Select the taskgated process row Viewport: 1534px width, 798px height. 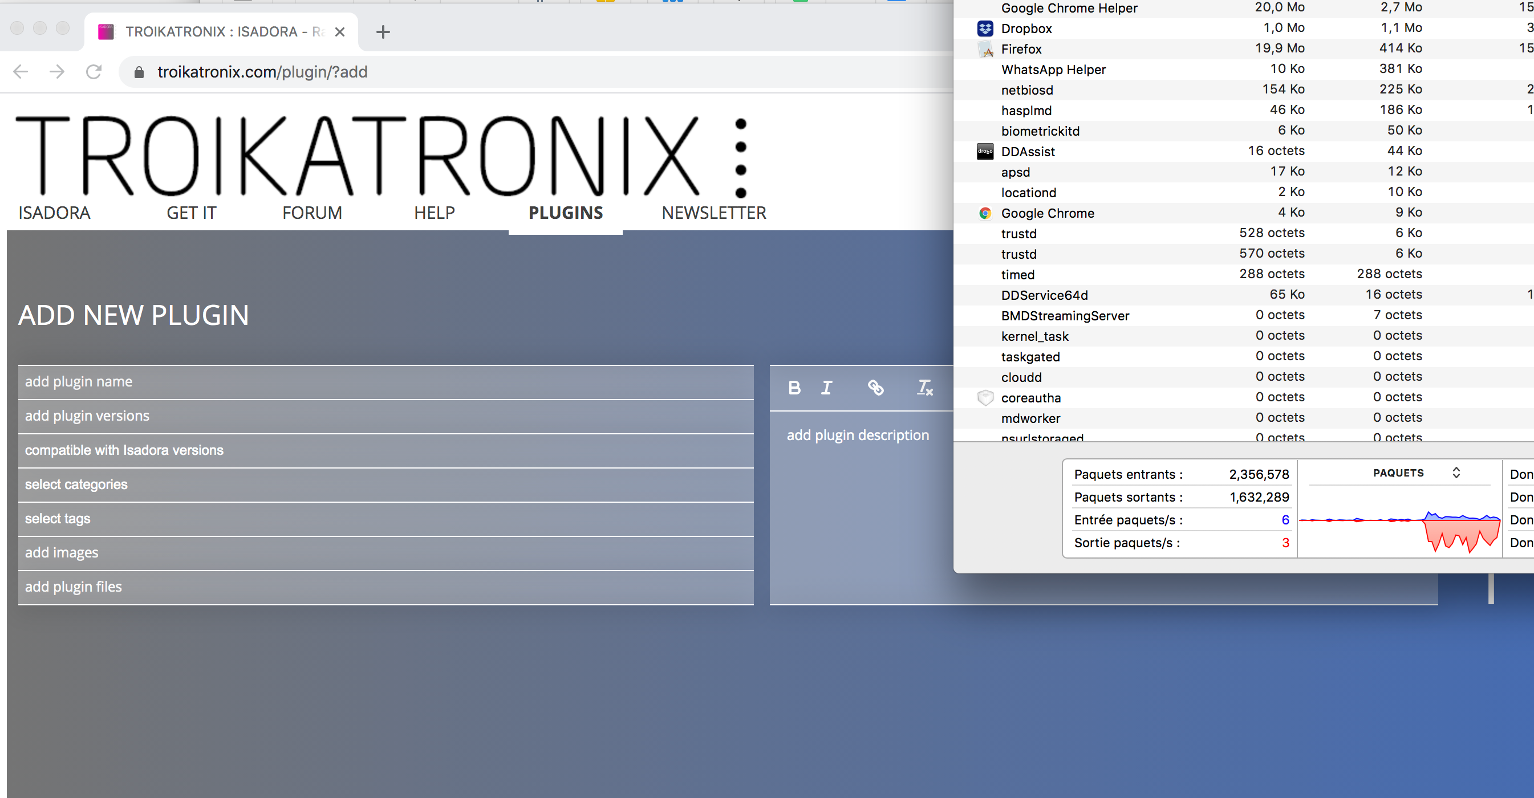1243,357
